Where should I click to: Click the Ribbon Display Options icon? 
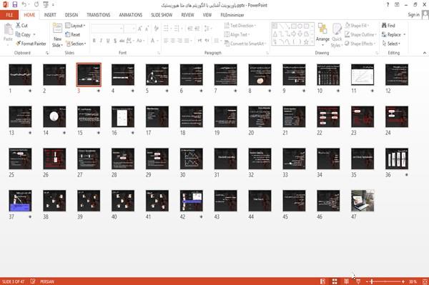[397, 5]
